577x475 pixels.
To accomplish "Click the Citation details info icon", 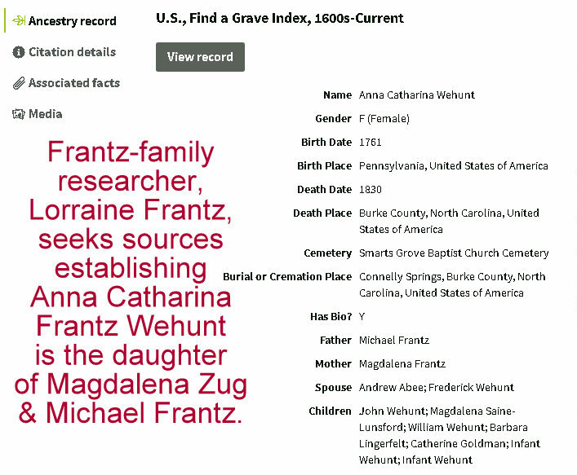I will (x=19, y=52).
